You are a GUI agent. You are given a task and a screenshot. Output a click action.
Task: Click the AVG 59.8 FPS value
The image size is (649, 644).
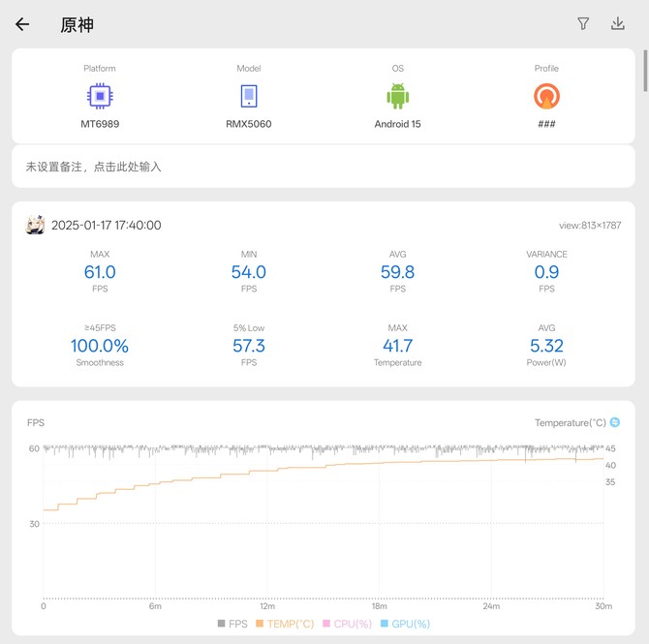[397, 272]
